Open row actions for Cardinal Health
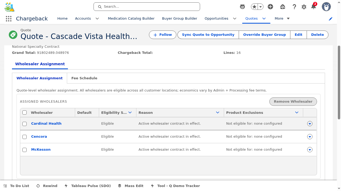Image resolution: width=341 pixels, height=191 pixels. click(x=310, y=124)
